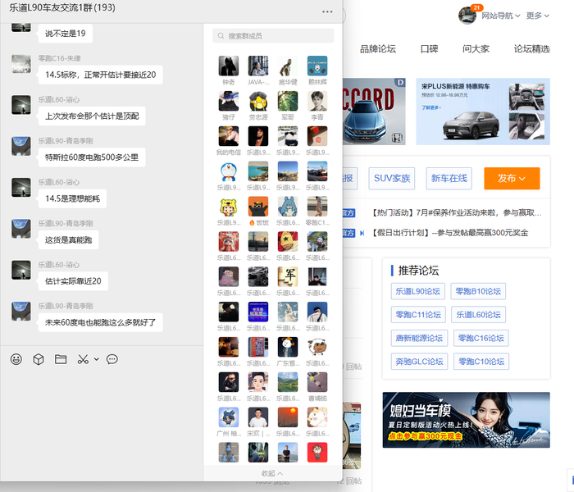This screenshot has width=574, height=492.
Task: Open the 乐道L90论坛 link
Action: click(417, 291)
